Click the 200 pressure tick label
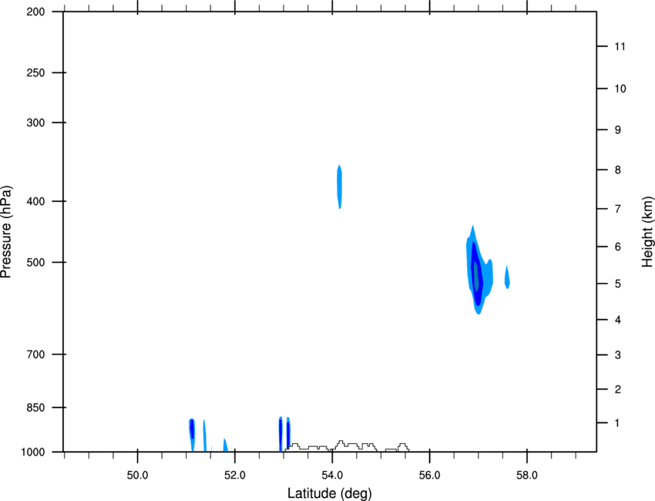This screenshot has width=655, height=501. [x=36, y=12]
